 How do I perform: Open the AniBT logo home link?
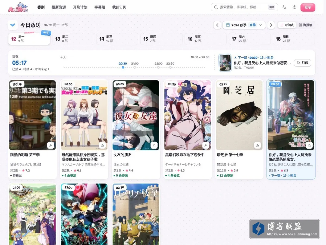click(18, 7)
